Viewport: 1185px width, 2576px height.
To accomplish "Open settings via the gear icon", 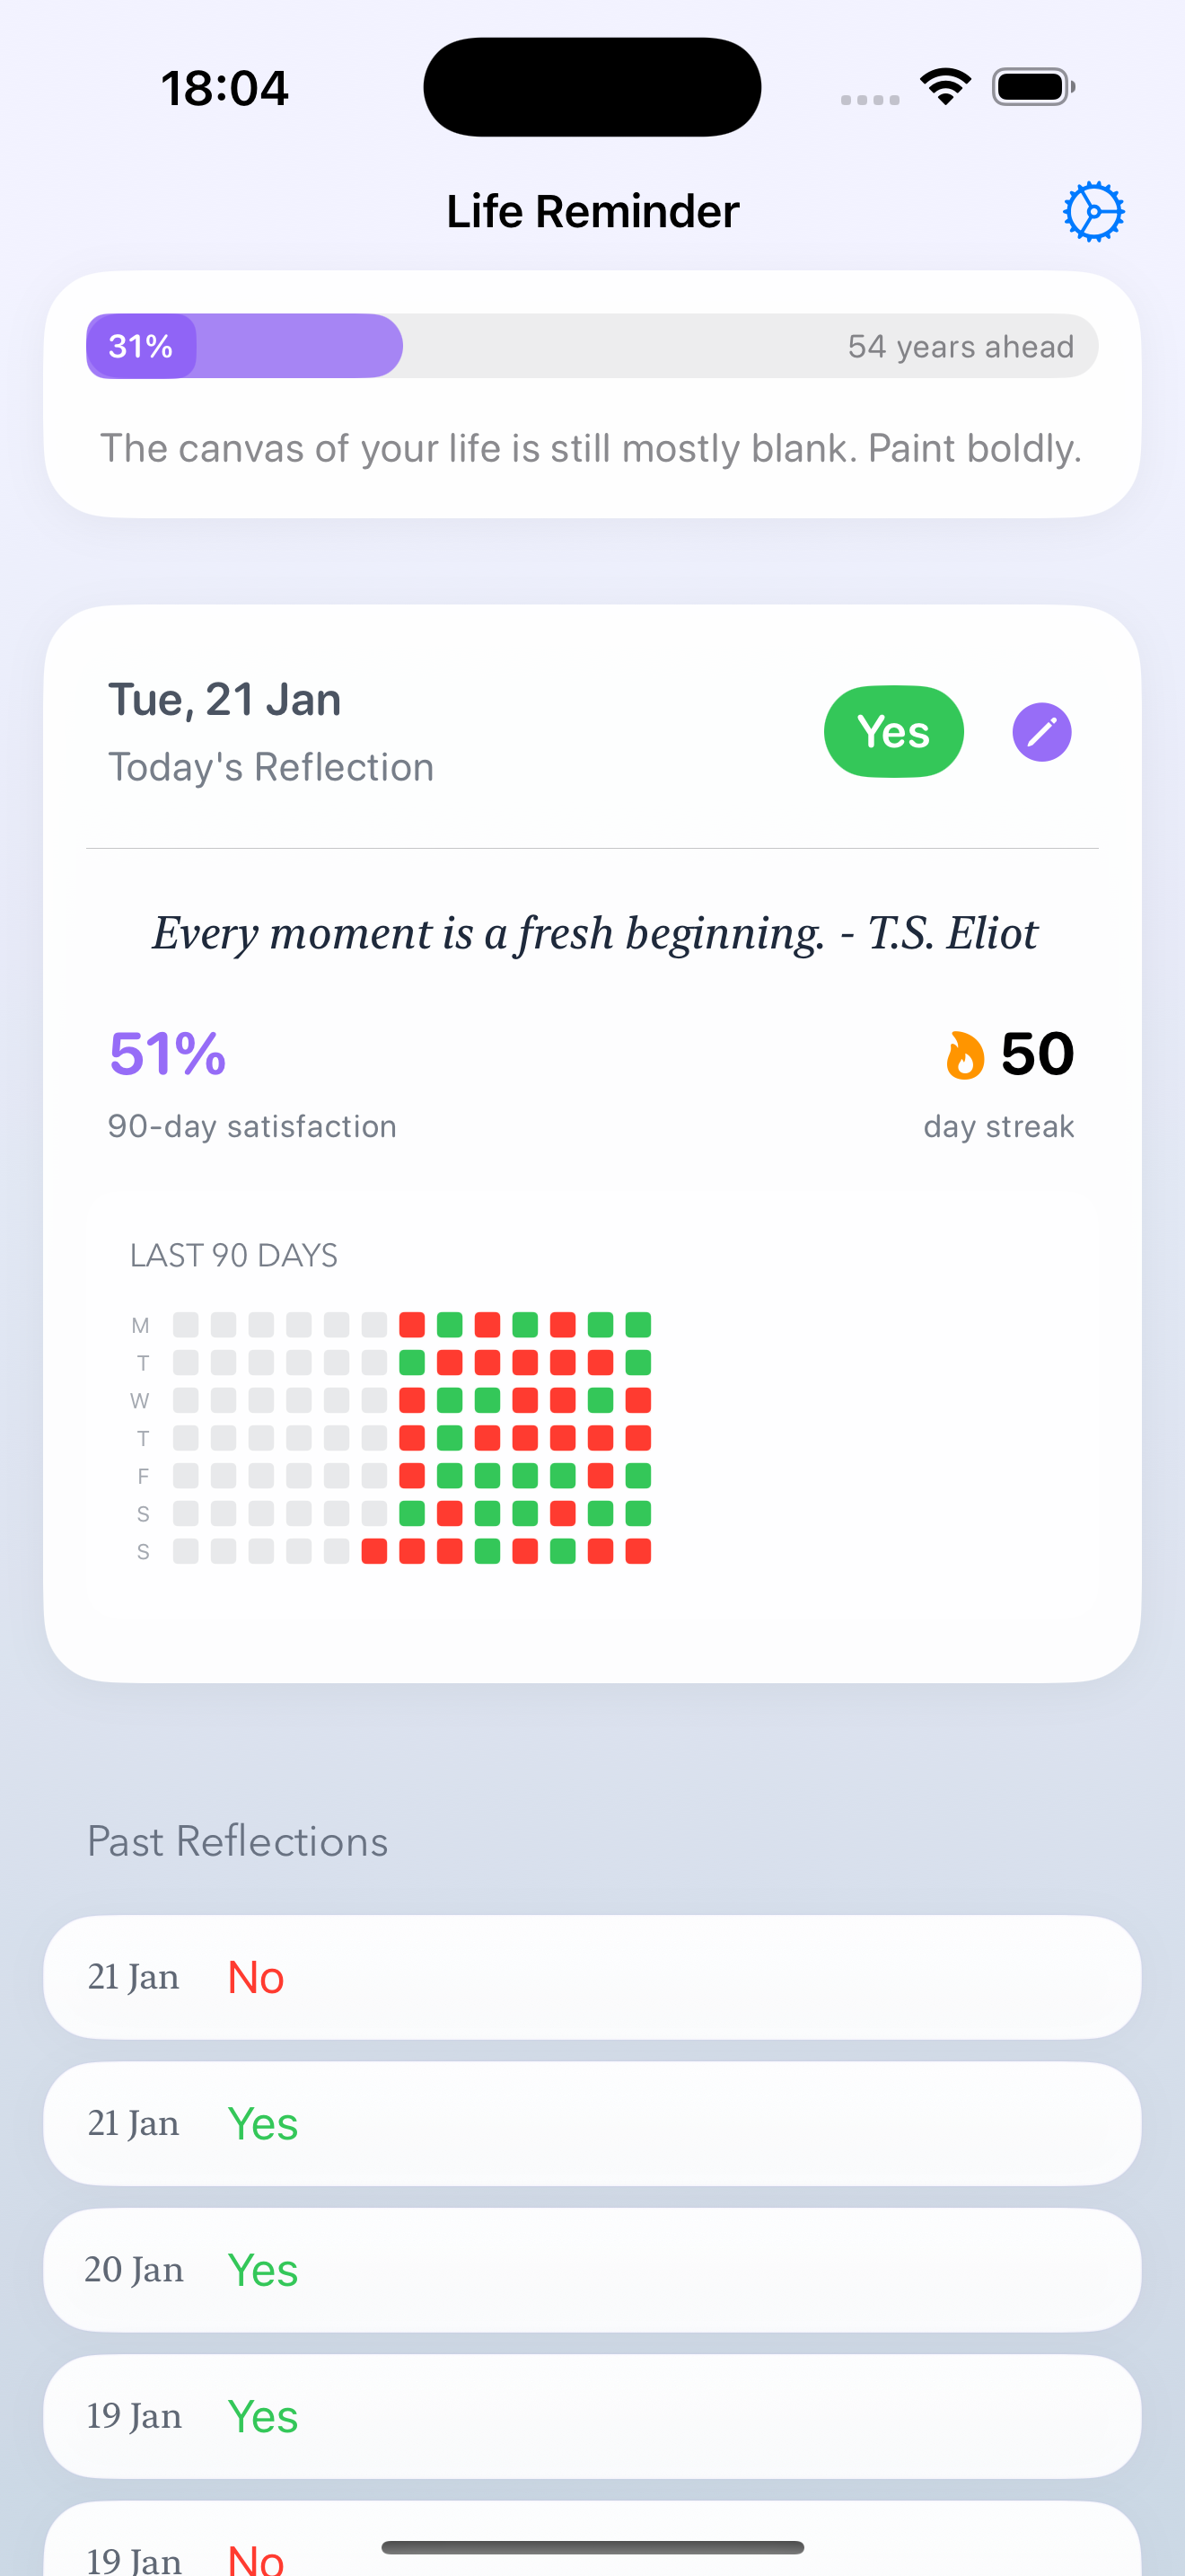I will pos(1093,211).
